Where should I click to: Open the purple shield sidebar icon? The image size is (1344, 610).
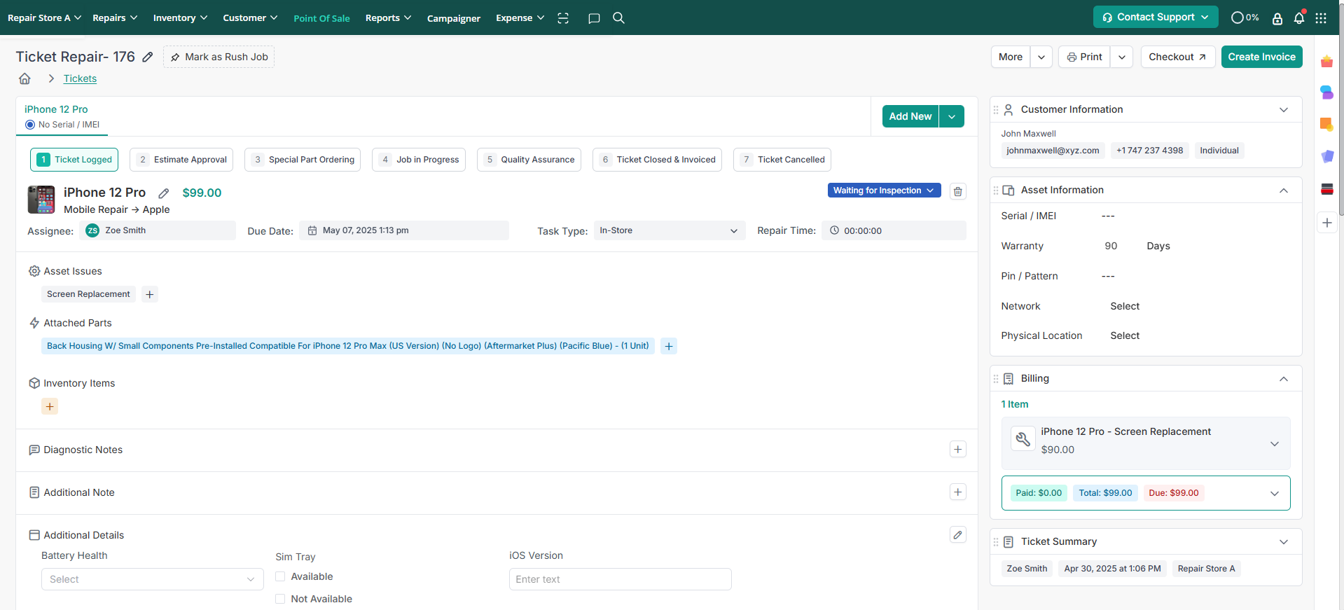pyautogui.click(x=1327, y=156)
